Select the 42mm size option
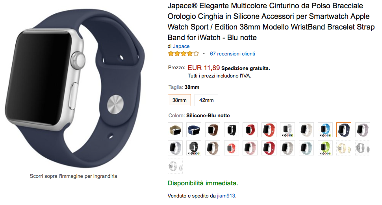This screenshot has width=382, height=205. [206, 100]
